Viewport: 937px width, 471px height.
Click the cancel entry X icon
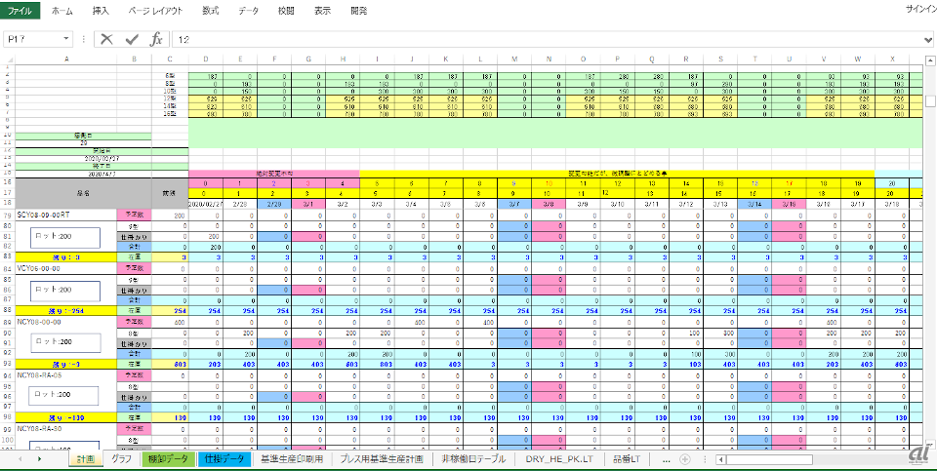click(106, 39)
